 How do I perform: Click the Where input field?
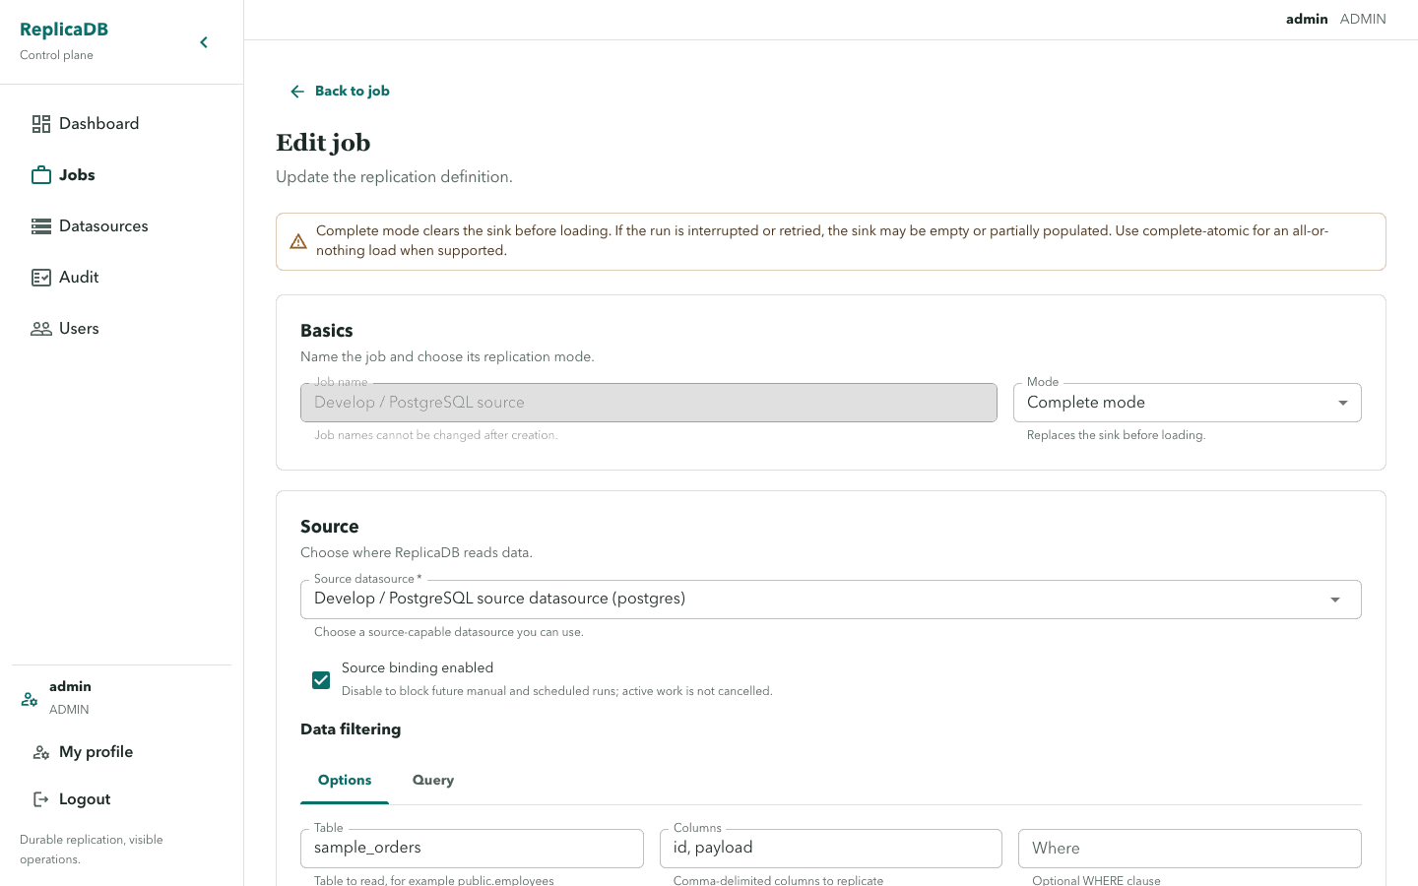[1190, 849]
